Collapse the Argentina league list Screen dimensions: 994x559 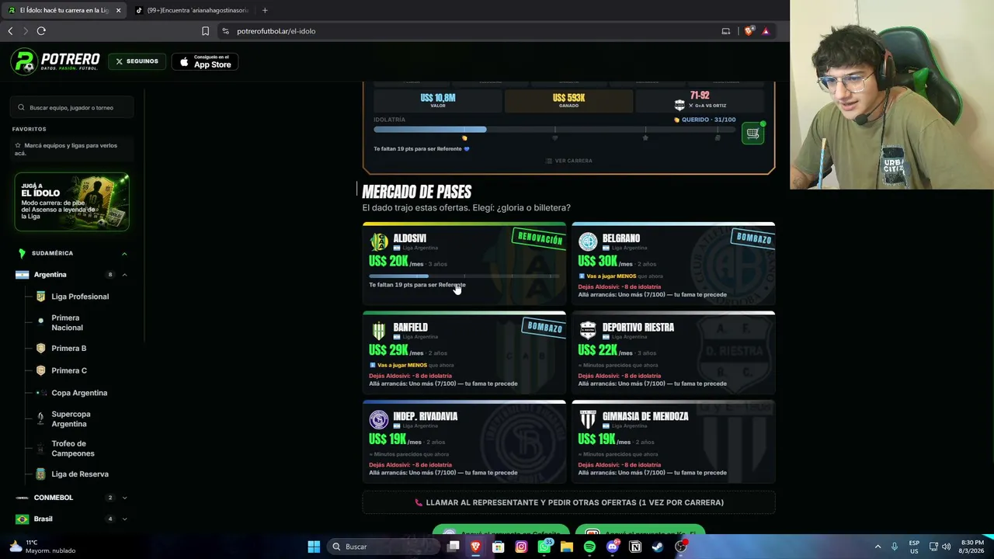(124, 275)
